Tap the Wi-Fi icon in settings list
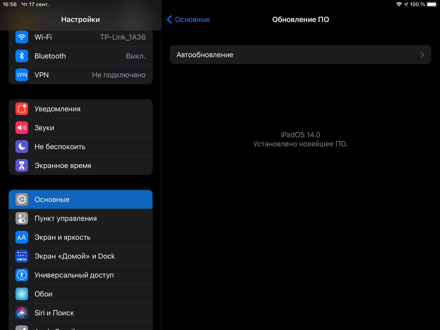 [22, 37]
